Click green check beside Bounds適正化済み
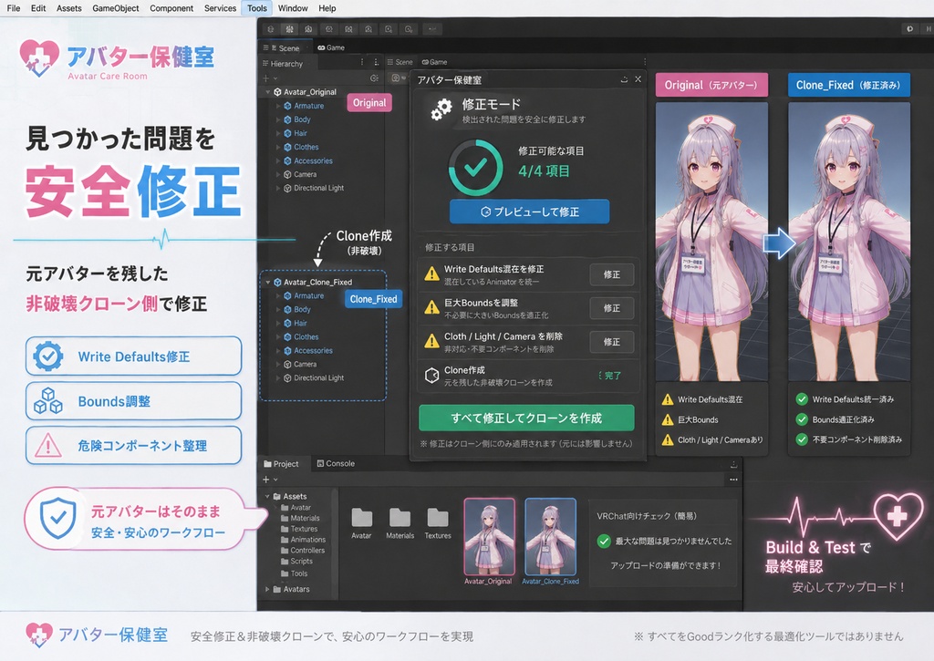 802,419
